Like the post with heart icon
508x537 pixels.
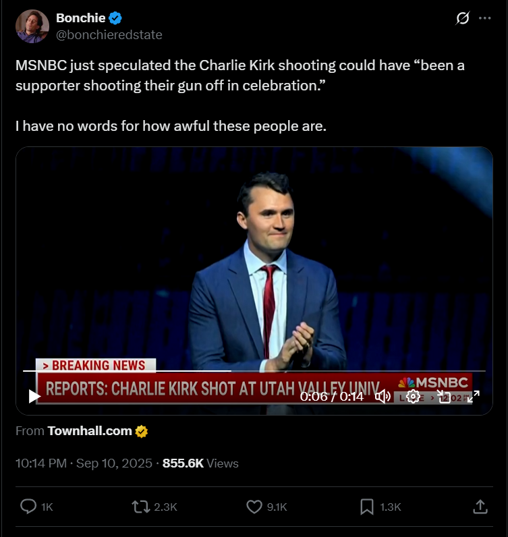pyautogui.click(x=254, y=507)
